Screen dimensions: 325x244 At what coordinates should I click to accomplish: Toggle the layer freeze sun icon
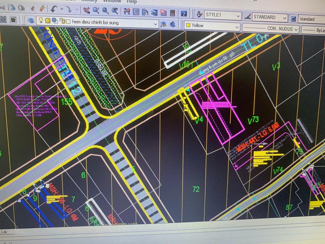(x=48, y=21)
